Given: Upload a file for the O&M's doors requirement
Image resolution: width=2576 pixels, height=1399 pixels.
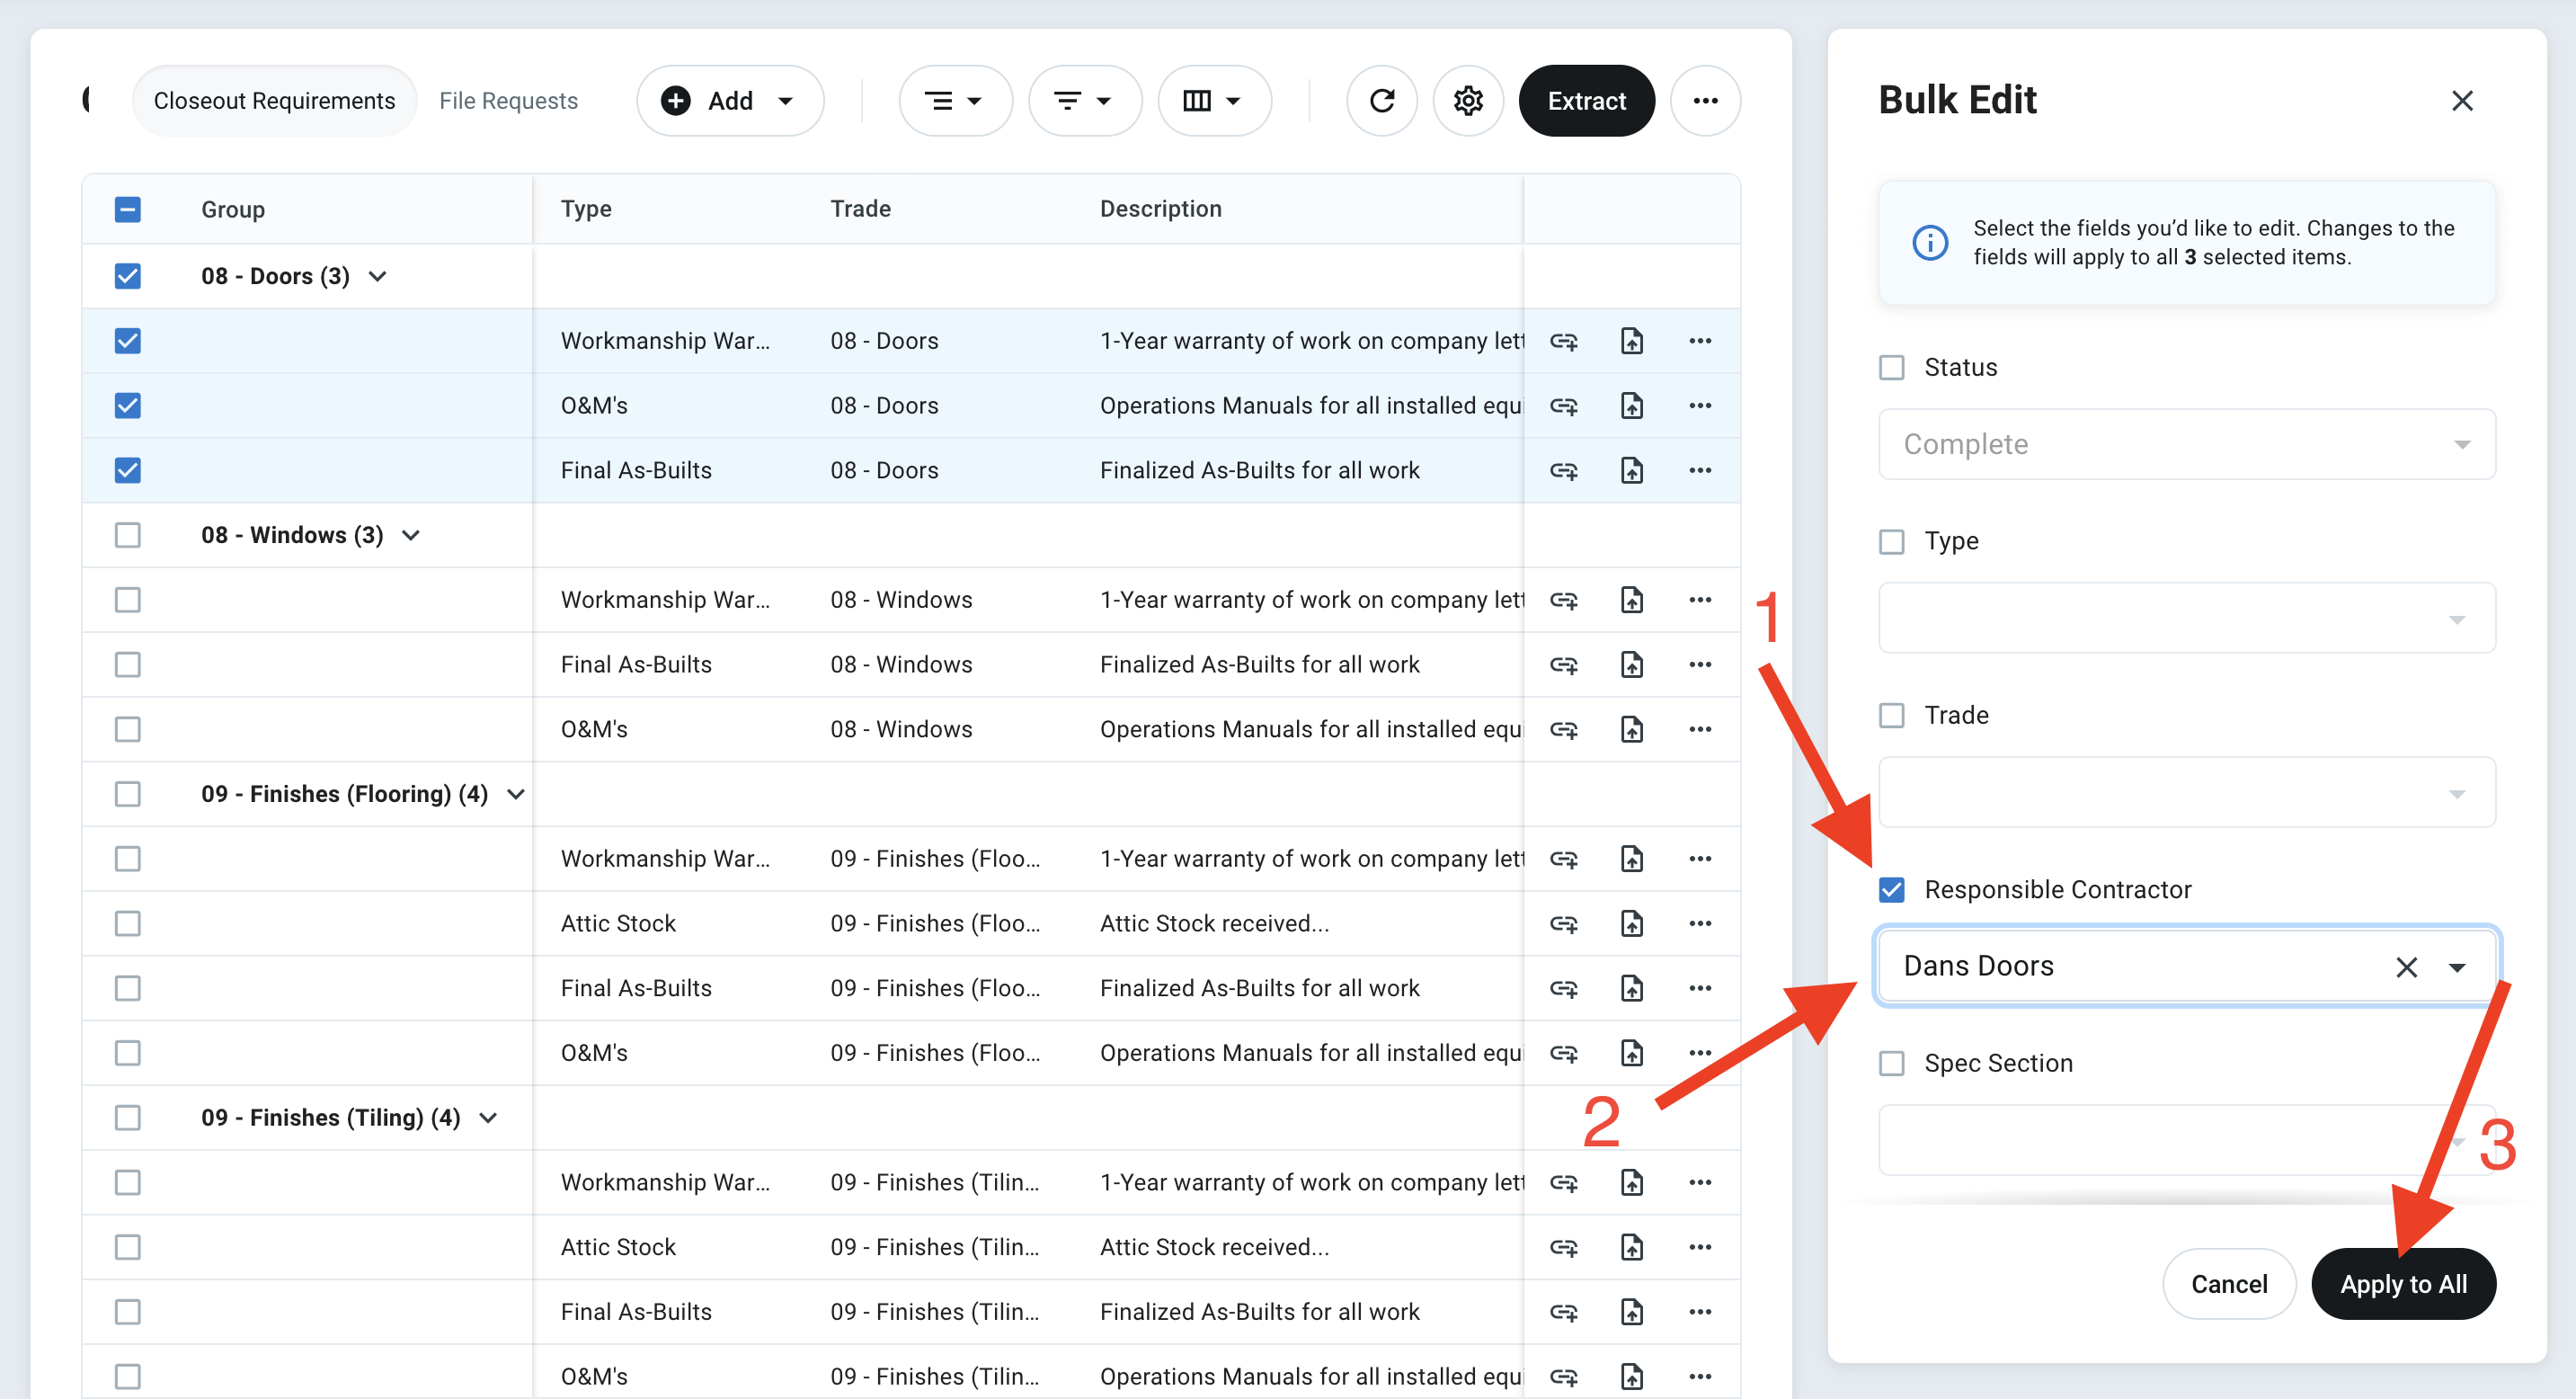Looking at the screenshot, I should coord(1631,405).
